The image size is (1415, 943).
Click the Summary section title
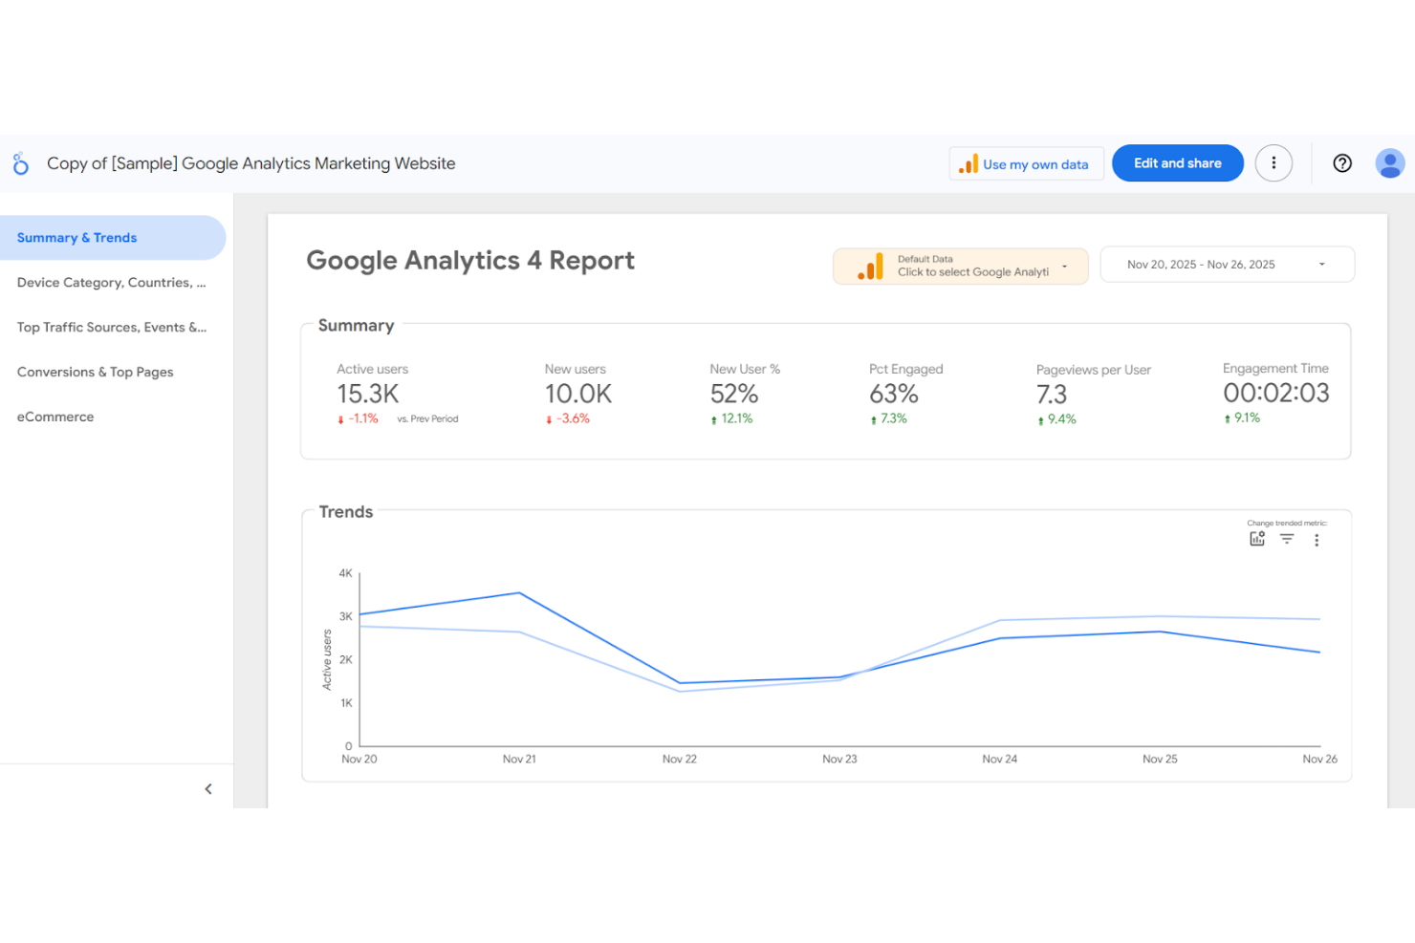[x=356, y=326]
